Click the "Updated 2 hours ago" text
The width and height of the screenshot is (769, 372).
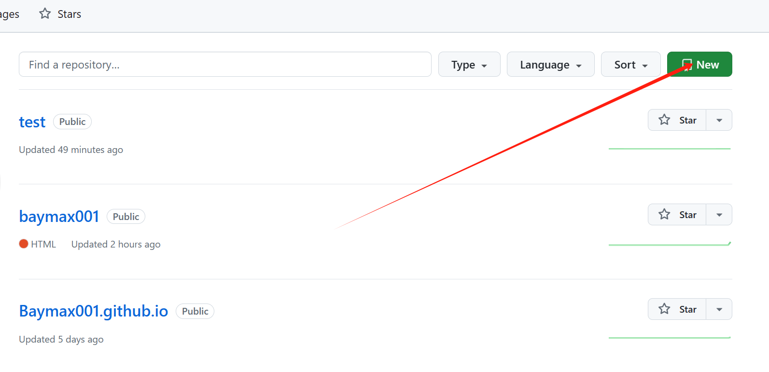[x=116, y=244]
